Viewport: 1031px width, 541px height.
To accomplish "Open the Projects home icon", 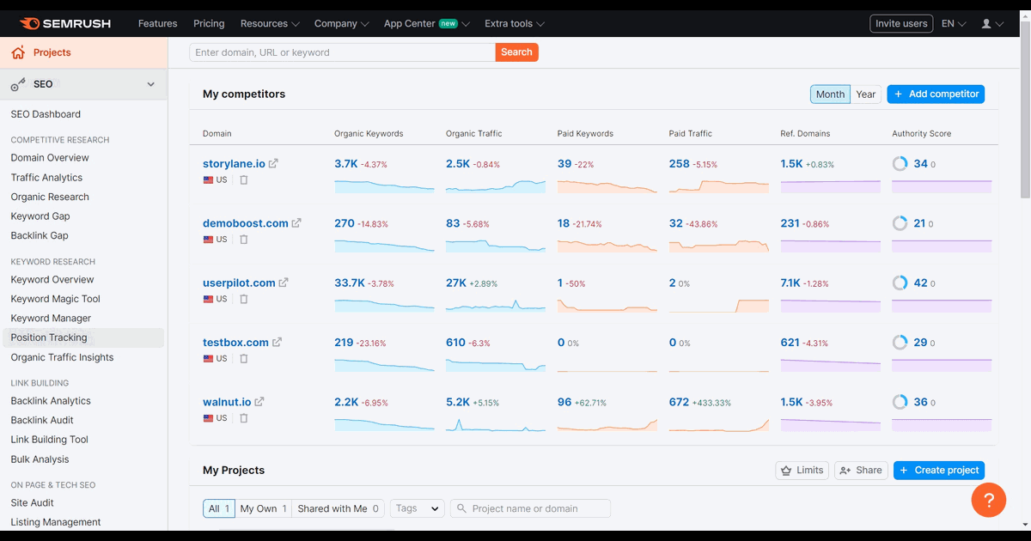I will click(18, 53).
